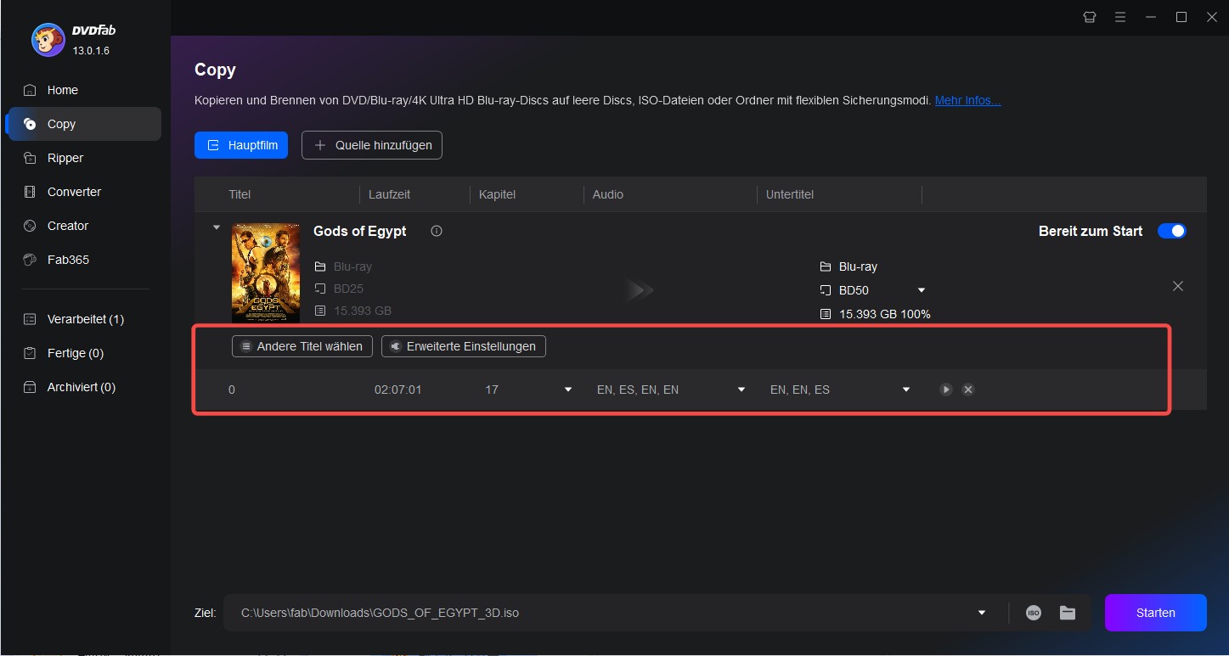Click output size 15.393 GB 100% text
The width and height of the screenshot is (1229, 656).
885,314
